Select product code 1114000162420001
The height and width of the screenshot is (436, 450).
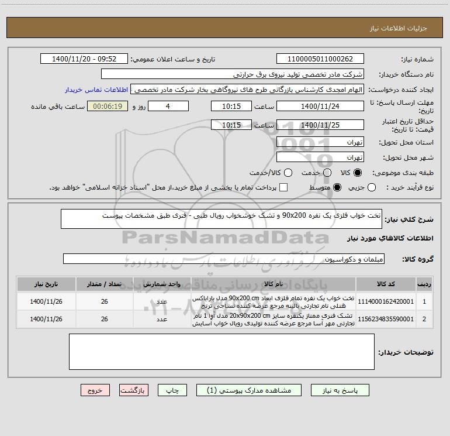(x=386, y=301)
